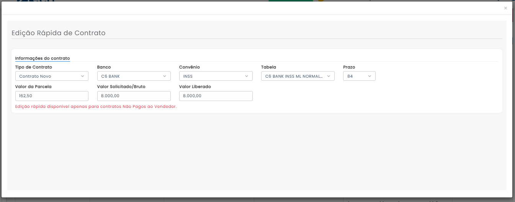Expand the Banco dropdown showing C6 BANK
Image resolution: width=515 pixels, height=202 pixels.
tap(134, 76)
